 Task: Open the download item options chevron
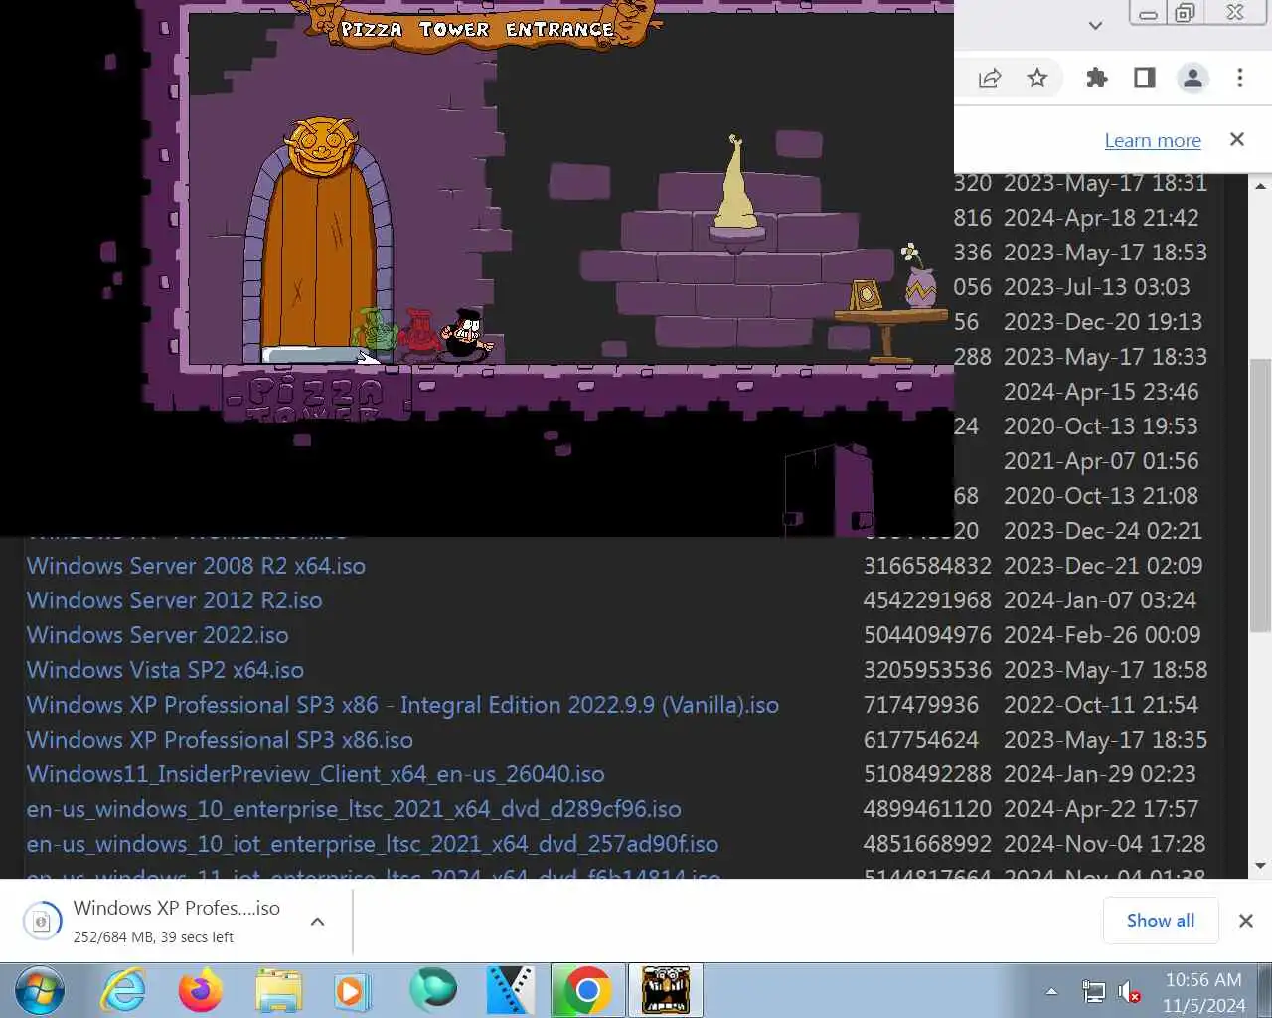pos(318,922)
